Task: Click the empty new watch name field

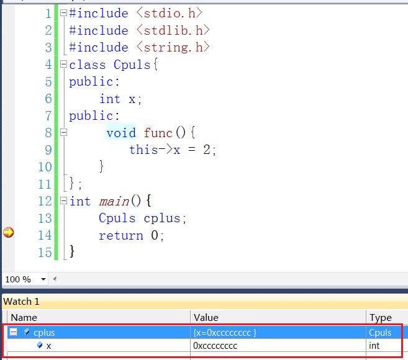Action: tap(99, 354)
